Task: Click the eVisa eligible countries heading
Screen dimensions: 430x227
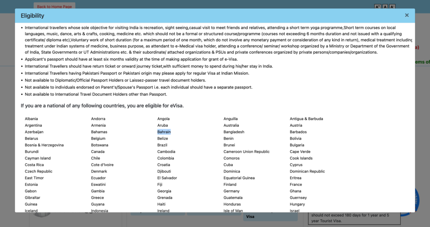Action: tap(102, 105)
